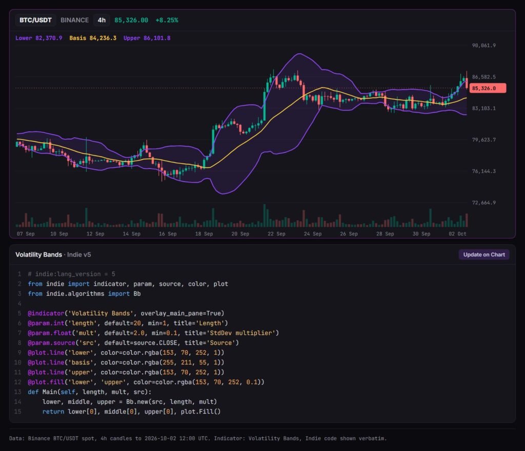Screen dimensions: 525x451
Task: Click the 76,144.3 price axis label
Action: pos(484,171)
